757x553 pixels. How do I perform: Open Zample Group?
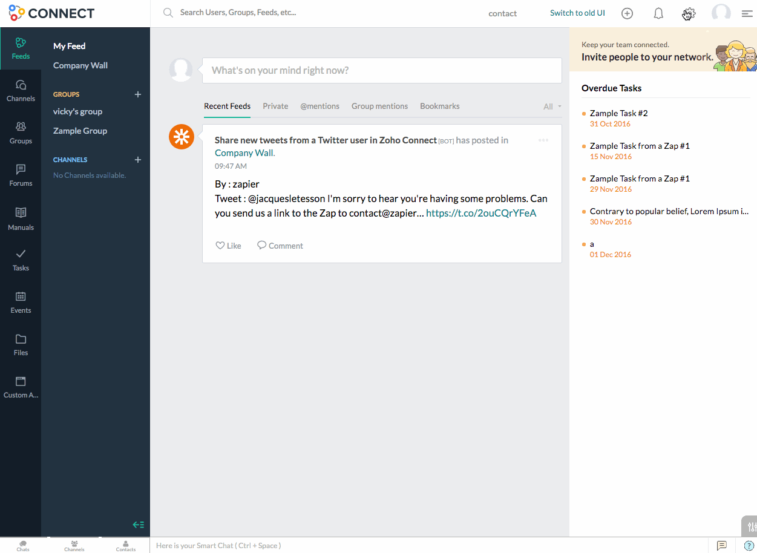(80, 131)
